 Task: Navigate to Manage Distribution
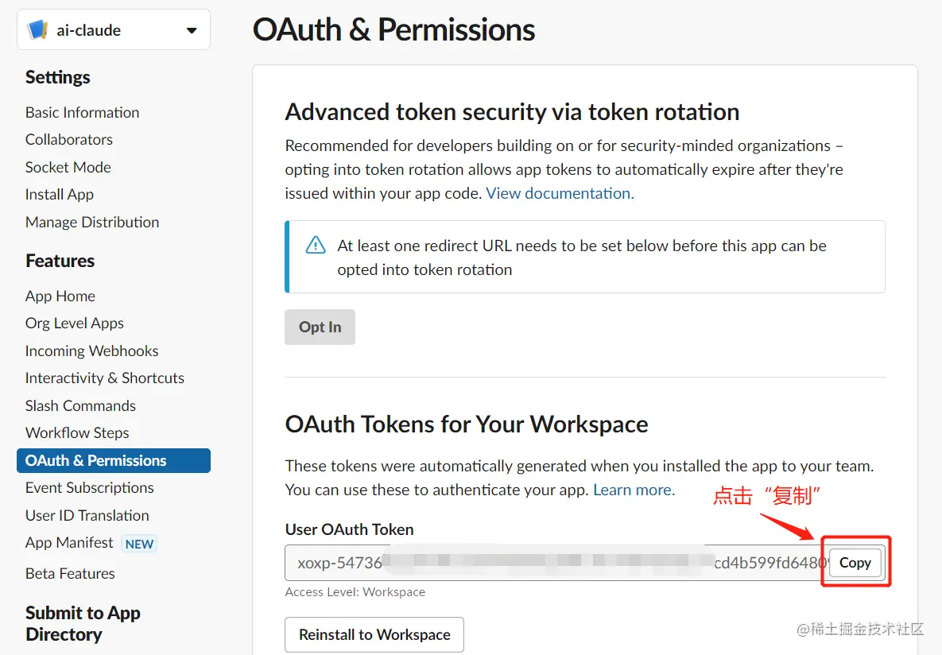[x=92, y=222]
